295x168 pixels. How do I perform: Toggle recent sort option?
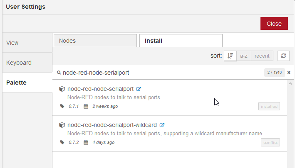tap(262, 56)
